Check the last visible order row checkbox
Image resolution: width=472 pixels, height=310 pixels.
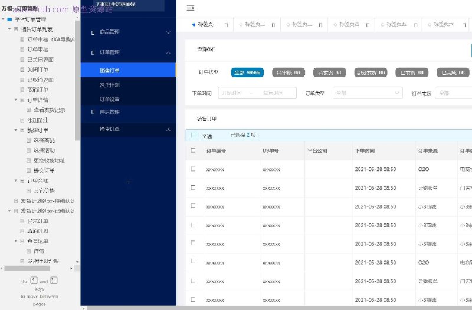tap(194, 299)
